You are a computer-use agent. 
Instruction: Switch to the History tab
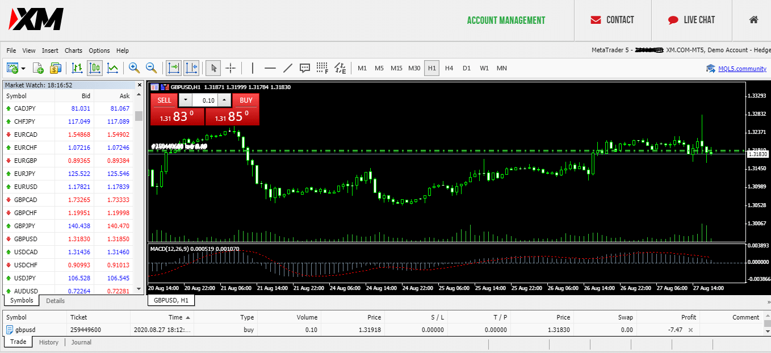[x=49, y=342]
